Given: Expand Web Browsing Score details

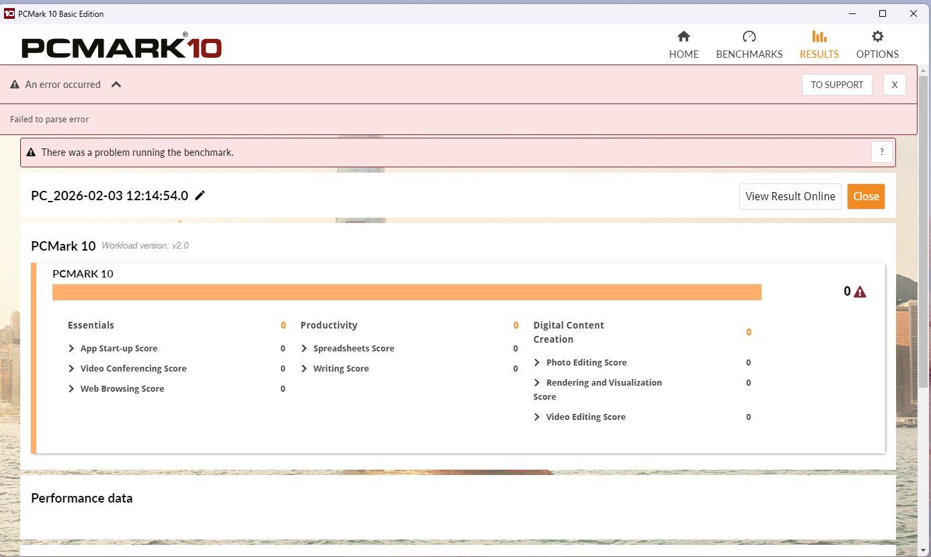Looking at the screenshot, I should pos(71,388).
